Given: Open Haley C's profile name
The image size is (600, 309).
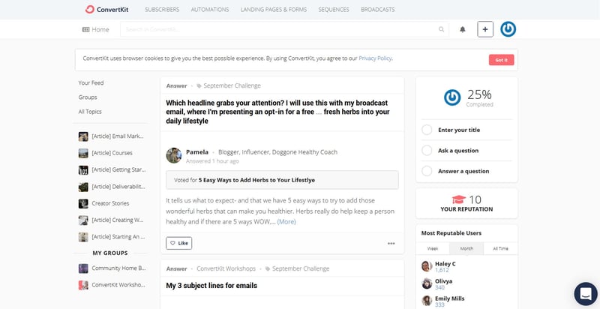Looking at the screenshot, I should tap(445, 264).
